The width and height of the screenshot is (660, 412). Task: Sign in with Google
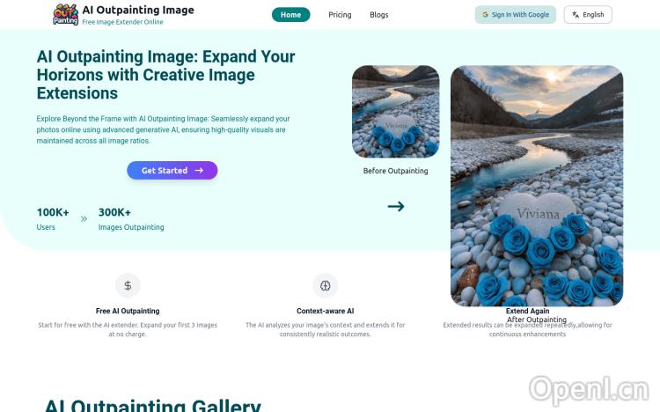515,15
